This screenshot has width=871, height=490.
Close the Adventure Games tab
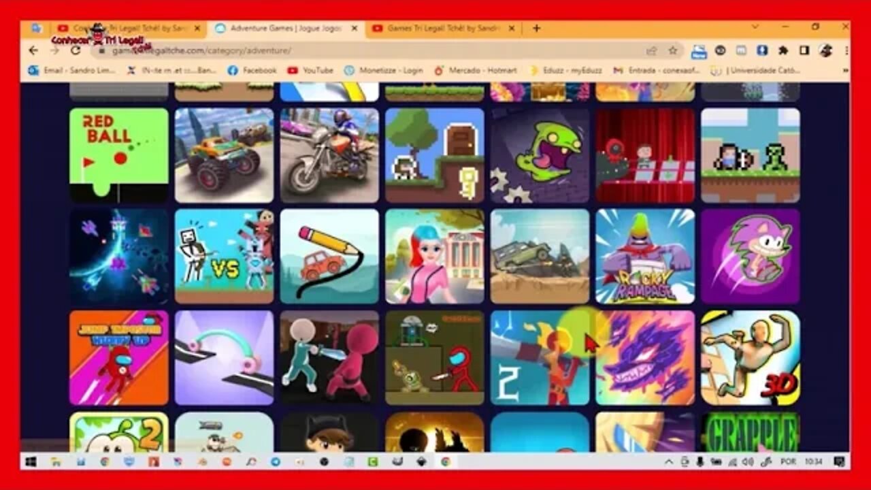354,29
